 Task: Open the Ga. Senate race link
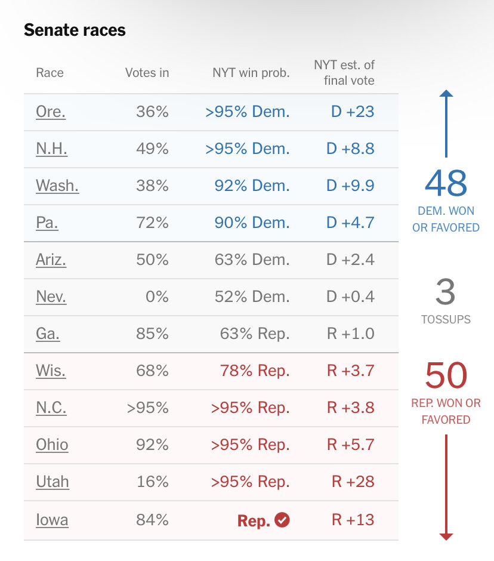coord(48,334)
